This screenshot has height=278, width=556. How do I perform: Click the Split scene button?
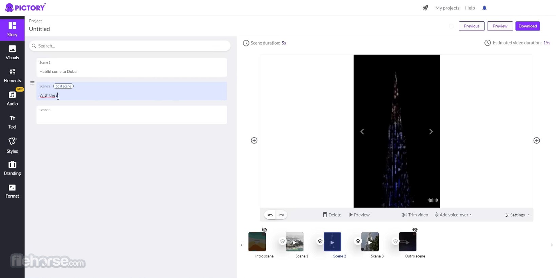click(x=63, y=86)
